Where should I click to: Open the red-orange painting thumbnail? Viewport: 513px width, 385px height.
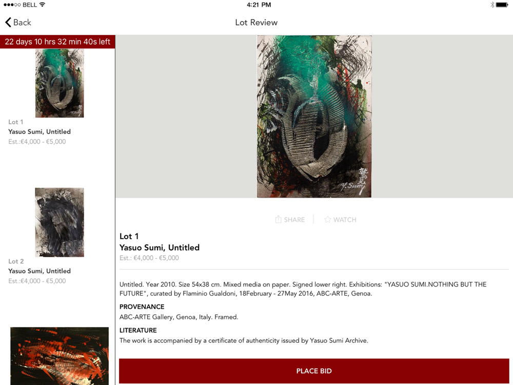coord(60,356)
